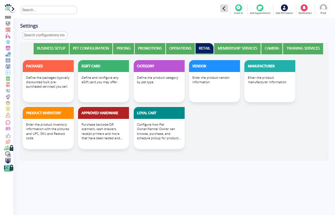Viewport: 335px width, 215px height.
Task: Click the Search configurations input field
Action: click(45, 35)
